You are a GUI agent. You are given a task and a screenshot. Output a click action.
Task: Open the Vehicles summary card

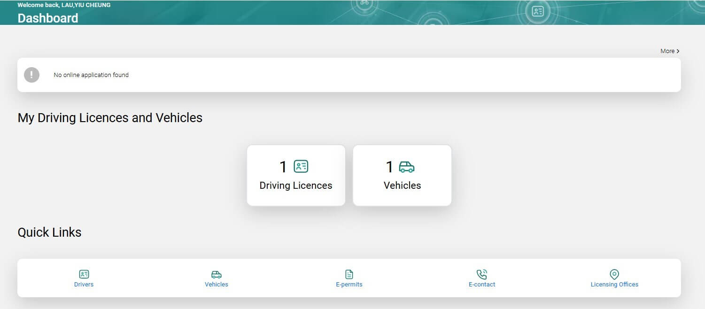[x=402, y=175]
